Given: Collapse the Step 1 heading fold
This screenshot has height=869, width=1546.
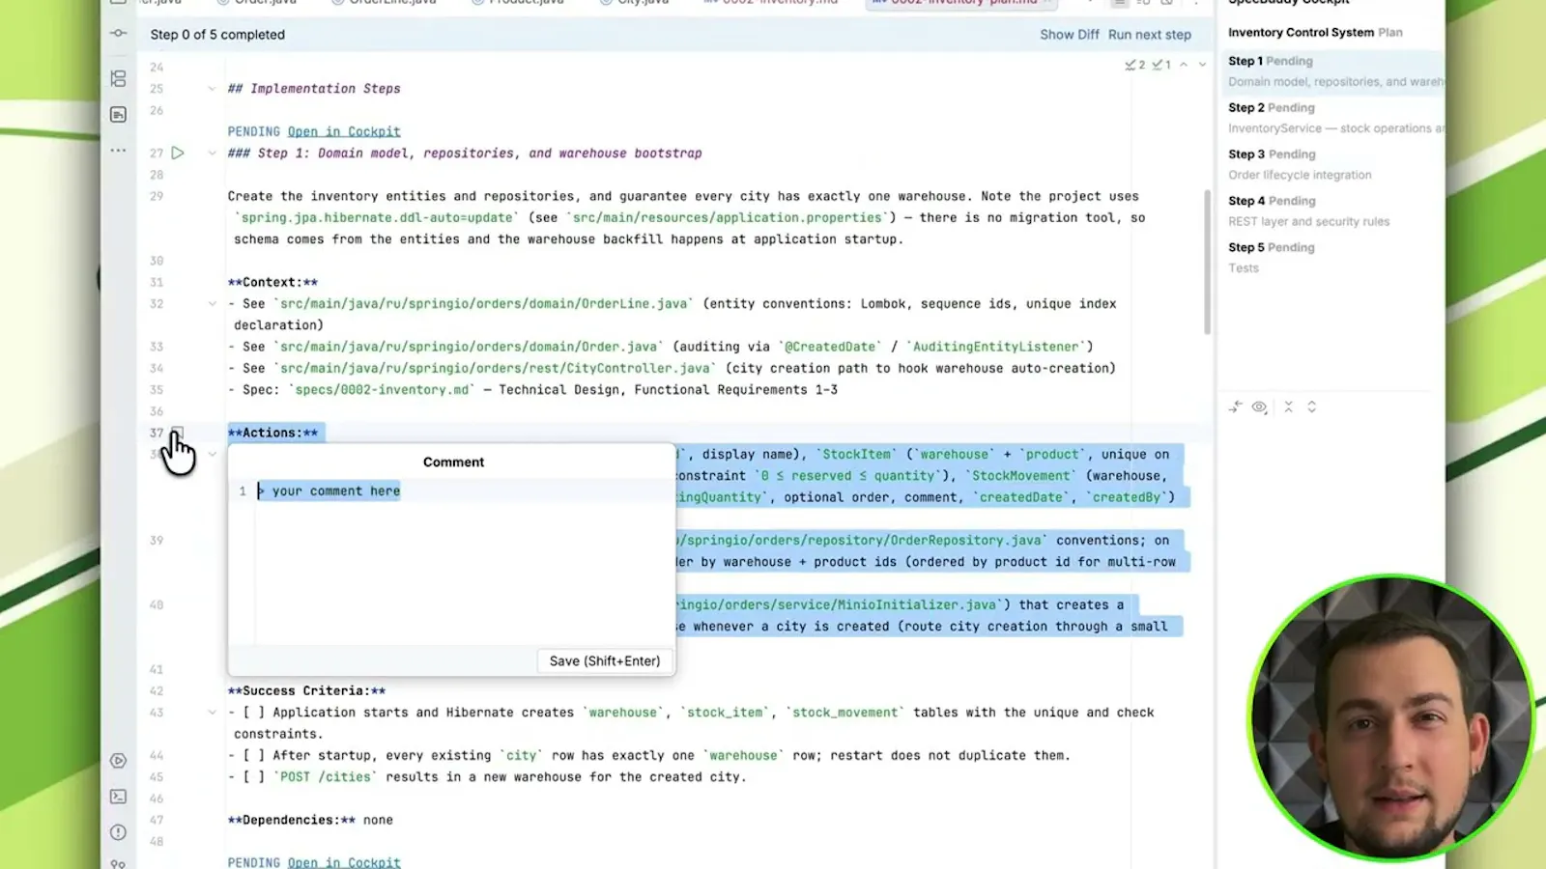Looking at the screenshot, I should pos(212,153).
